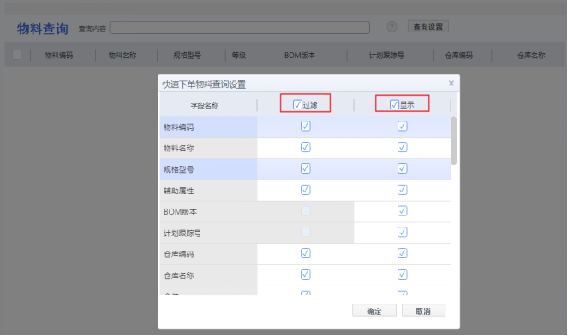
Task: Close the 快速下单物料查询设置 dialog
Action: coord(451,84)
